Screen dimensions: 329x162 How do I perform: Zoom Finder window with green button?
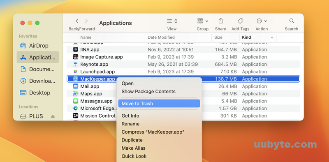click(x=37, y=23)
